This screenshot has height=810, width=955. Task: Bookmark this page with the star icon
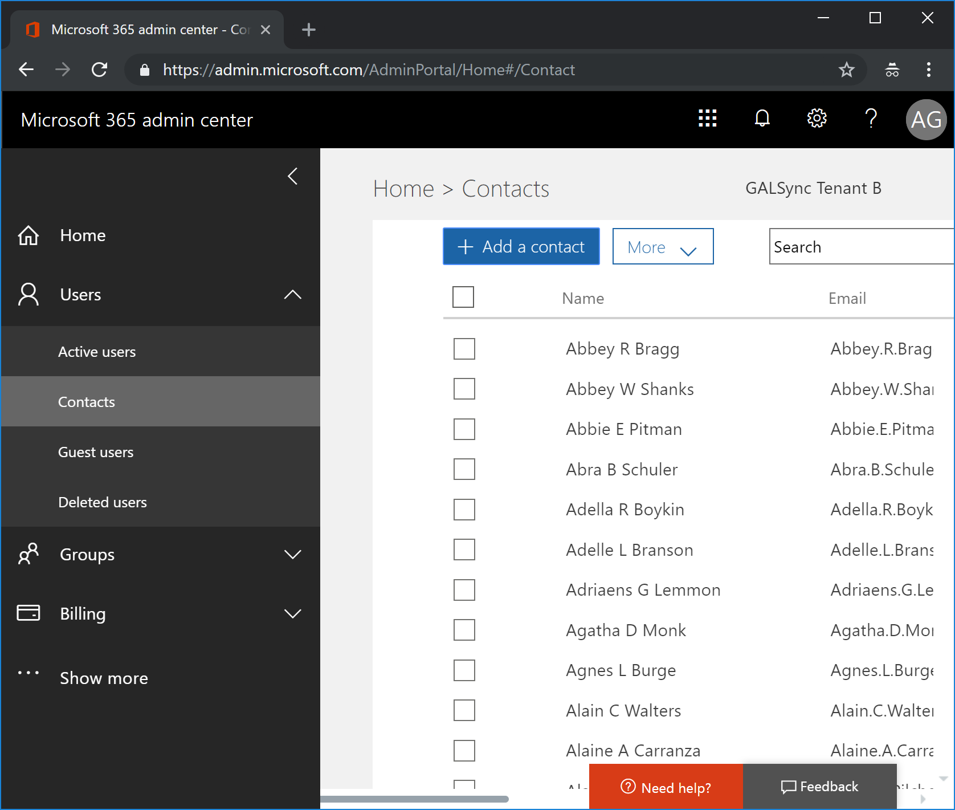[x=846, y=70]
